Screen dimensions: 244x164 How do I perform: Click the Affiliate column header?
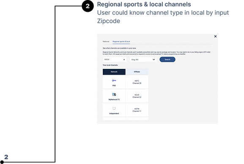[x=137, y=72]
